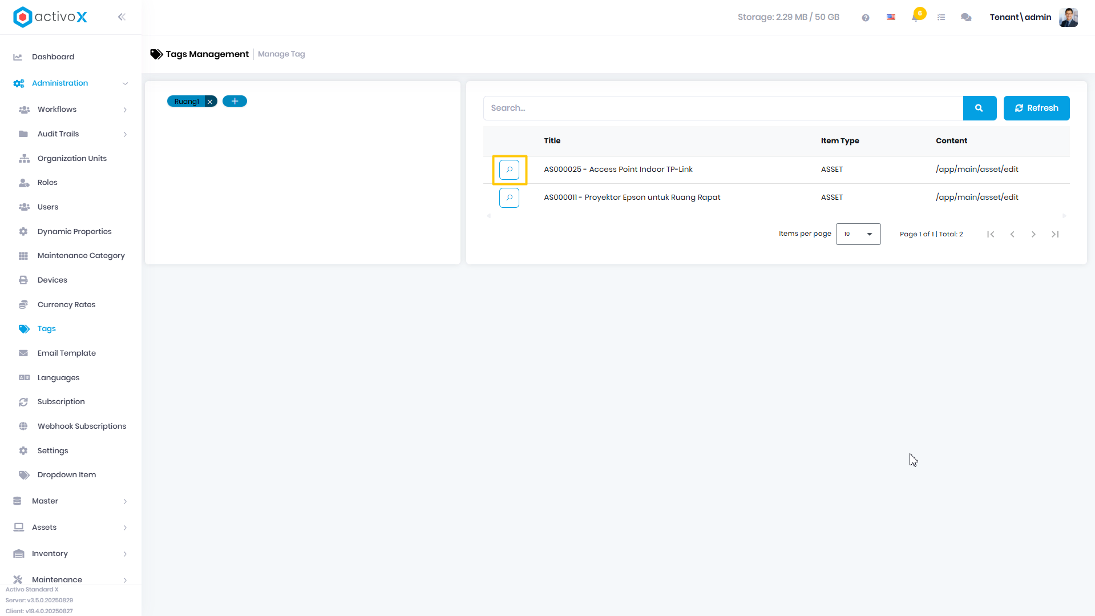Expand the Audit Trails submenu
Screen dimensions: 1095x616
(71, 134)
